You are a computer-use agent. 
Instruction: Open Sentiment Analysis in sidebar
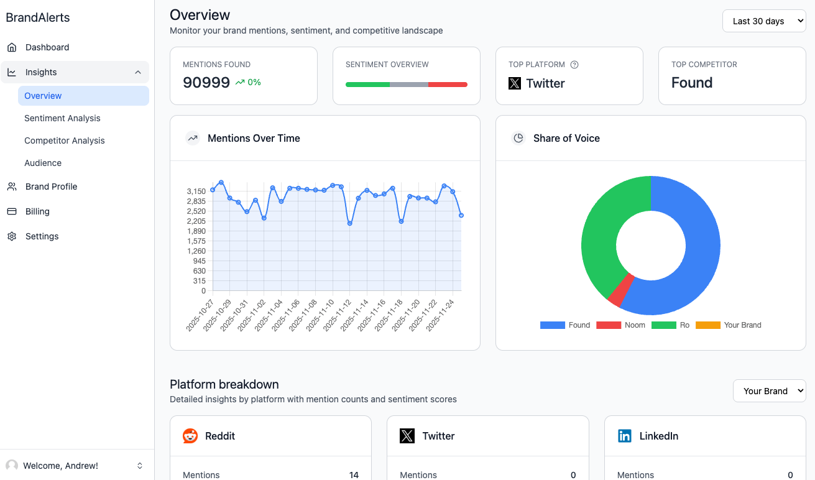point(62,118)
